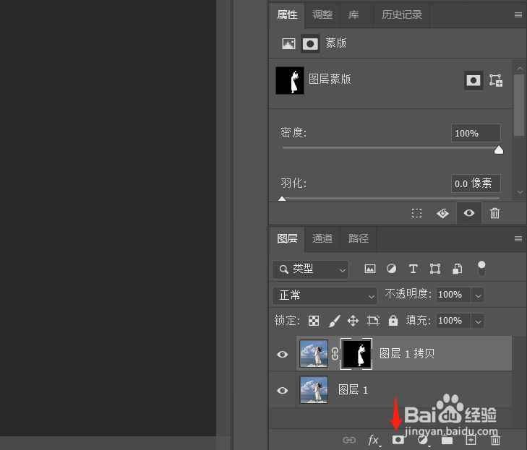527x450 pixels.
Task: Apply the mask icon in the Properties panel
Action: pos(442,213)
